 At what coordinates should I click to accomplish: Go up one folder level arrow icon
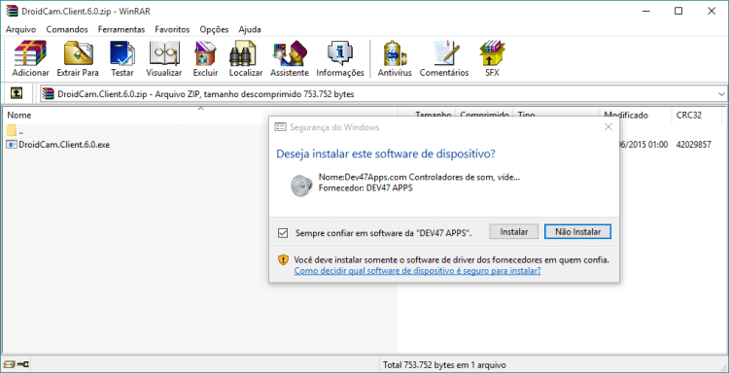(17, 94)
